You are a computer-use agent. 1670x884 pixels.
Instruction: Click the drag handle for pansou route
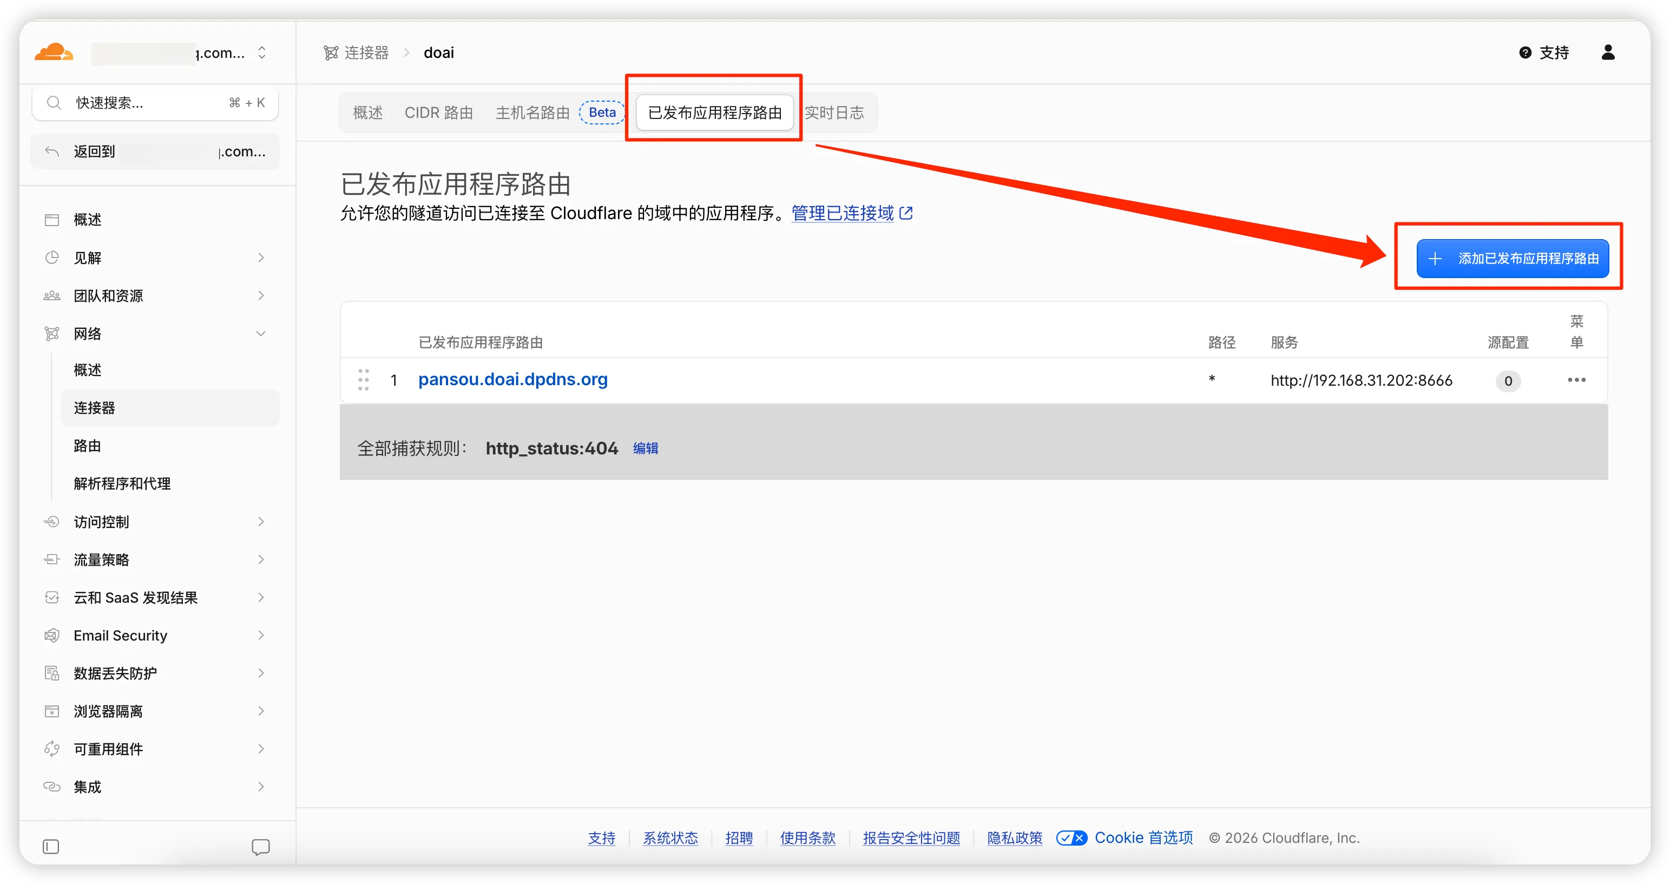click(x=364, y=380)
